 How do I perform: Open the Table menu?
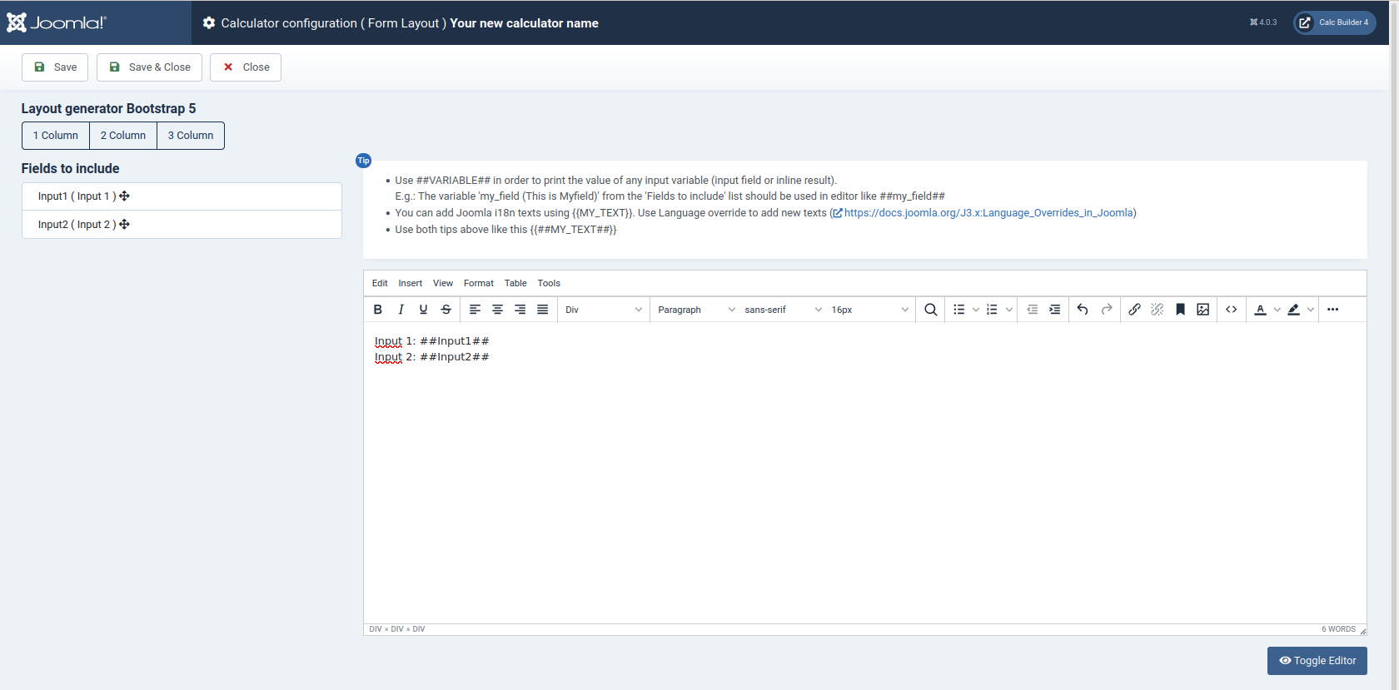click(515, 283)
